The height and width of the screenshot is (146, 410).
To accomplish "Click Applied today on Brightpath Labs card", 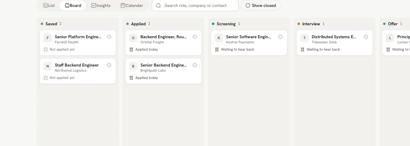I will 147,78.
